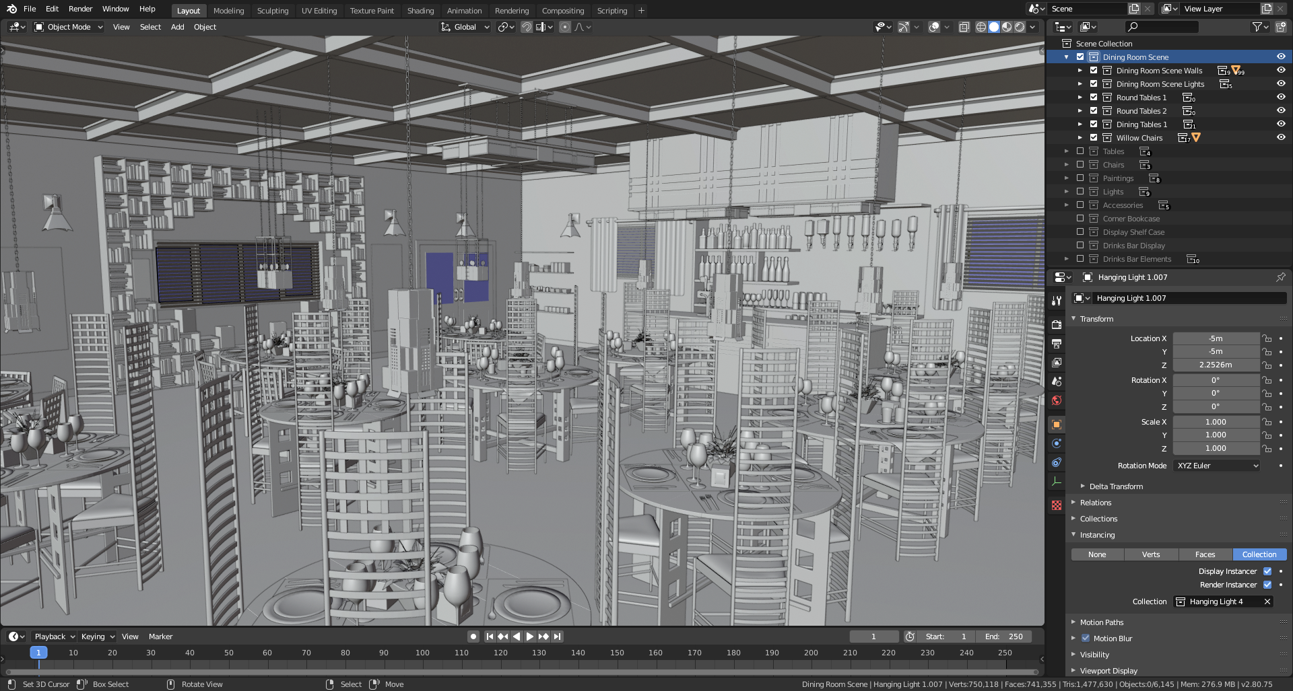Open the Add menu
This screenshot has height=691, width=1293.
pos(177,27)
